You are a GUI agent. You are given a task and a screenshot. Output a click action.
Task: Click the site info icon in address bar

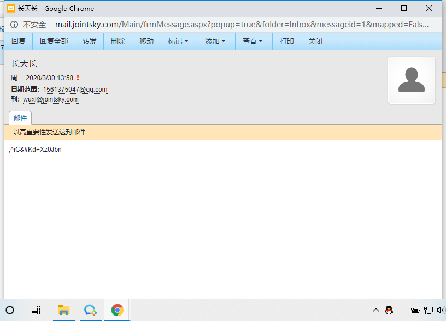click(x=14, y=25)
